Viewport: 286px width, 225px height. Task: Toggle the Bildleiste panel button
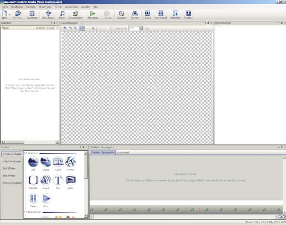click(175, 15)
